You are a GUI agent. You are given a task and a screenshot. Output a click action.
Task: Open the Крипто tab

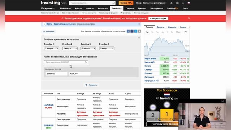pos(78,8)
